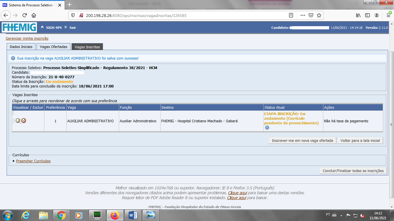This screenshot has width=394, height=221.
Task: Click the view/edit icon for AUXILIAR ADMINISTRATIVO
Action: [18, 121]
